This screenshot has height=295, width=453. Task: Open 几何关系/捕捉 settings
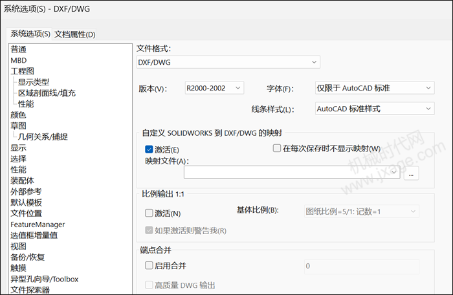click(x=43, y=137)
